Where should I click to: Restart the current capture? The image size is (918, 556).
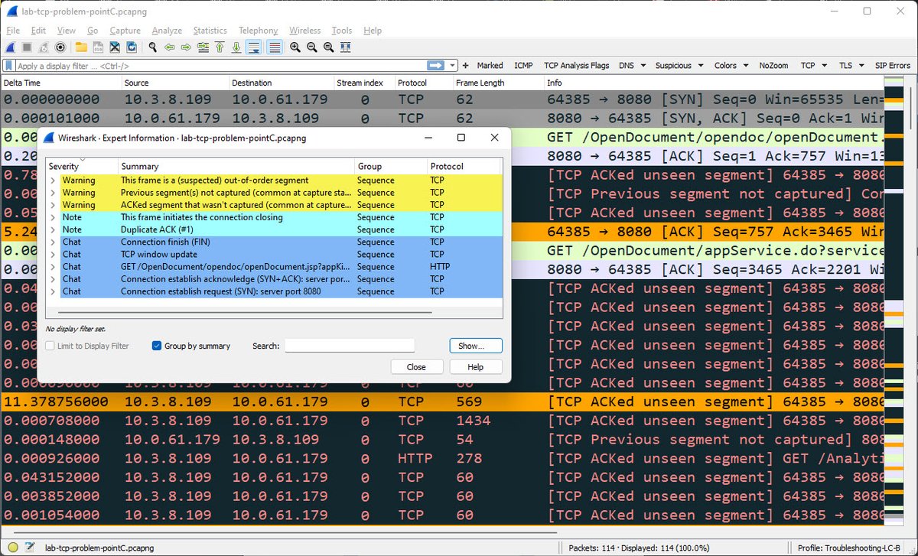pyautogui.click(x=44, y=47)
